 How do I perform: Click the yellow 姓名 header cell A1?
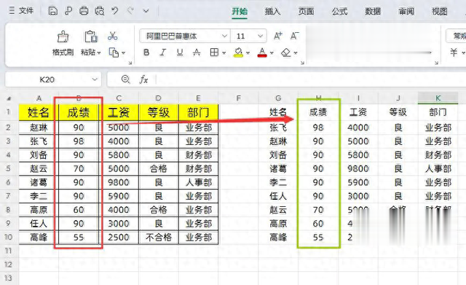(x=39, y=112)
